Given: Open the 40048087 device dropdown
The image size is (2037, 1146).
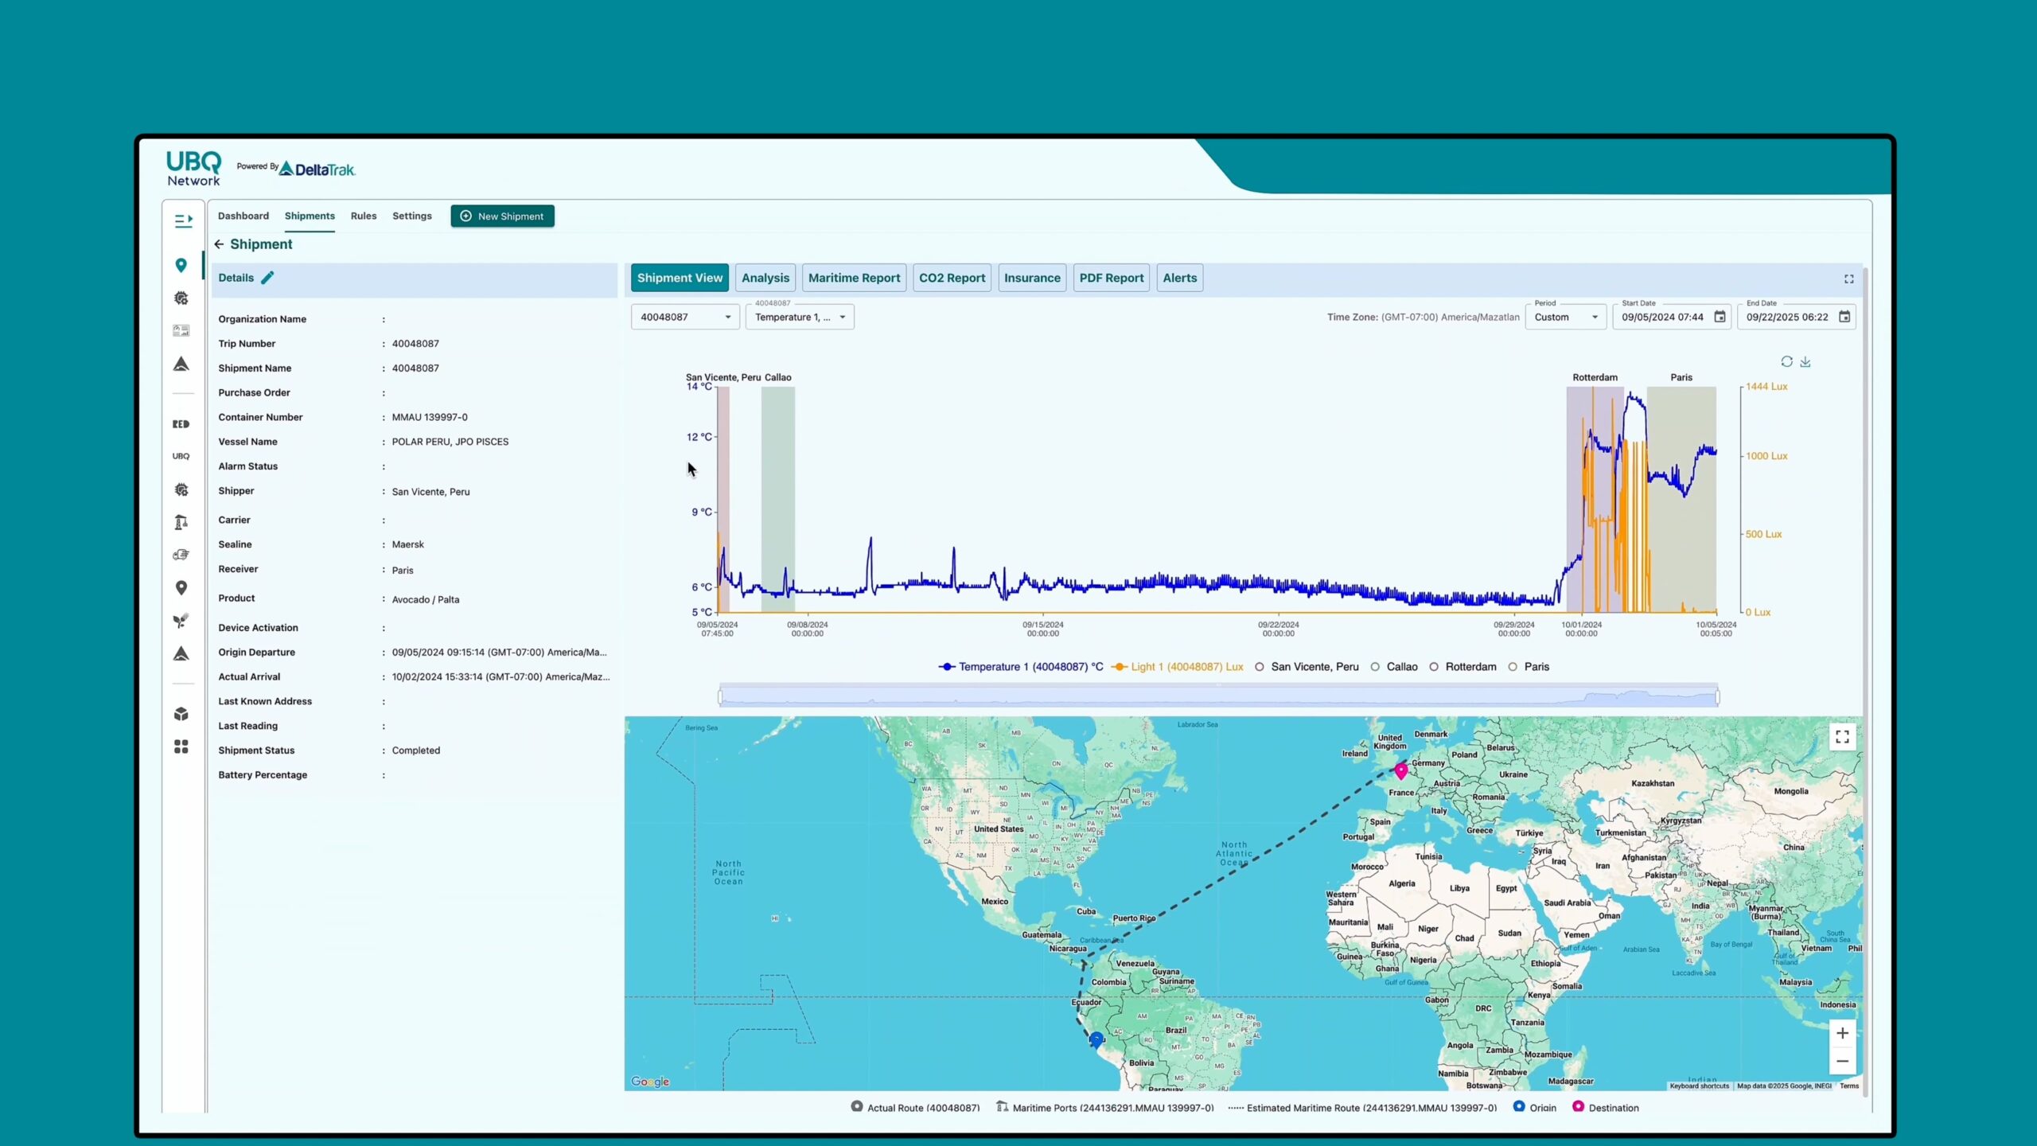Looking at the screenshot, I should pos(684,317).
